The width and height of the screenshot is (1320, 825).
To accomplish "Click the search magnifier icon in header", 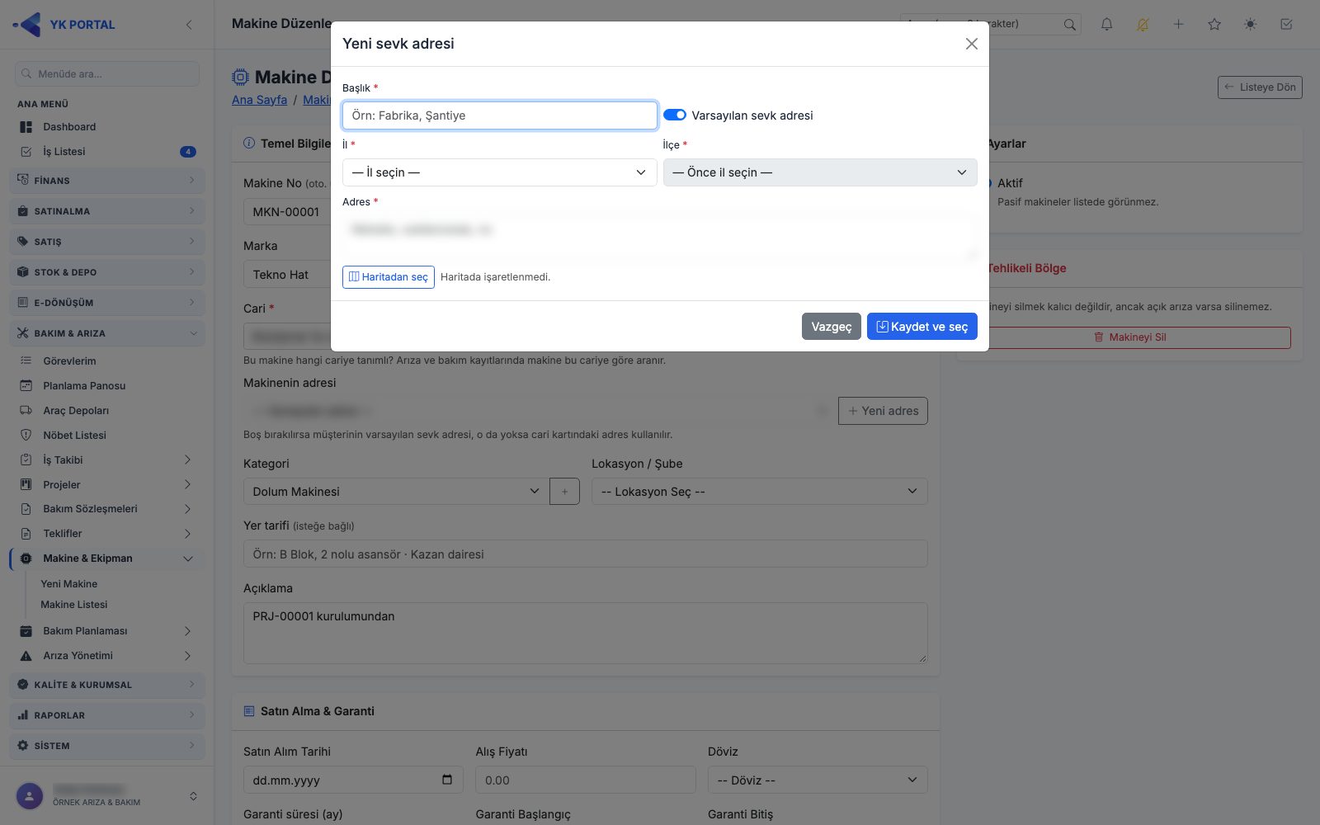I will [1070, 24].
